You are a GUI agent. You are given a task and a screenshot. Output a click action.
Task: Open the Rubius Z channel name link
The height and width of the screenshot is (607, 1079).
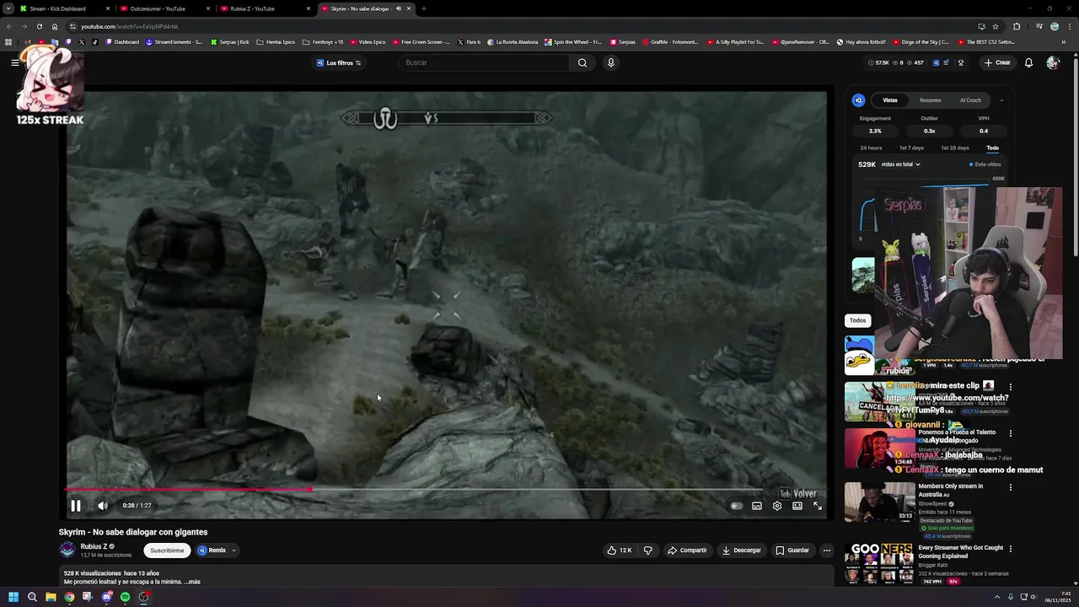coord(94,546)
